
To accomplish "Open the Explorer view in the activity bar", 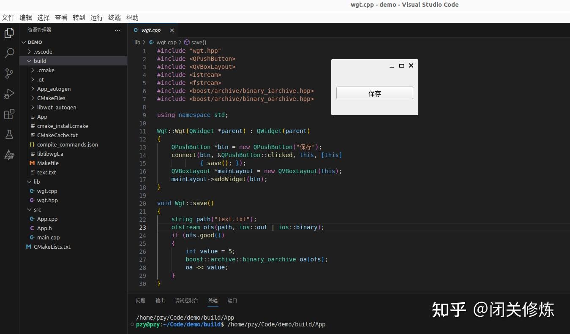I will (x=9, y=33).
